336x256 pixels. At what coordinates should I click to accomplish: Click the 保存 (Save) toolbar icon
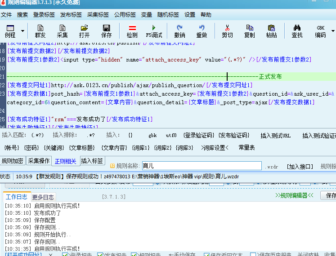point(107,31)
